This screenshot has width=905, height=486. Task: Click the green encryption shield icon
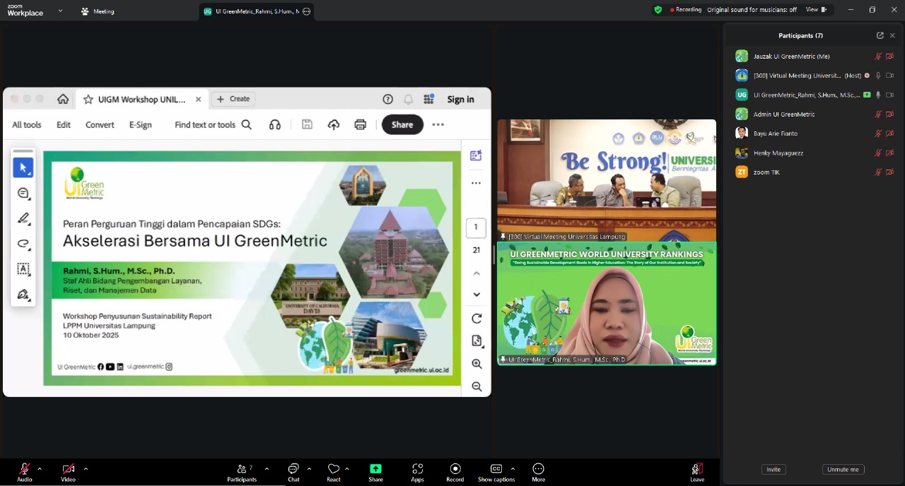658,10
